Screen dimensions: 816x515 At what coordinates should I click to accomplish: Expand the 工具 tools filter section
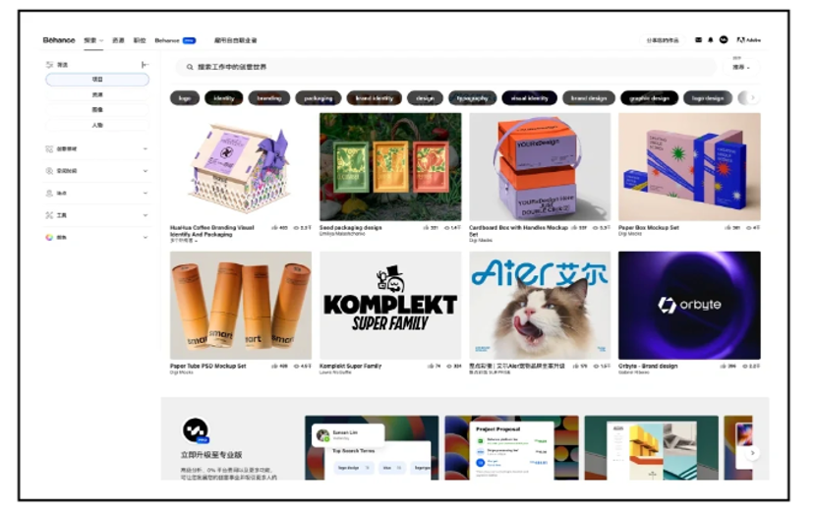pos(96,215)
